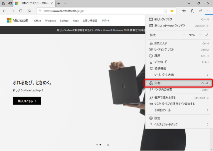Click the tabs set aside icon
The image size is (213, 151).
click(x=3, y=3)
